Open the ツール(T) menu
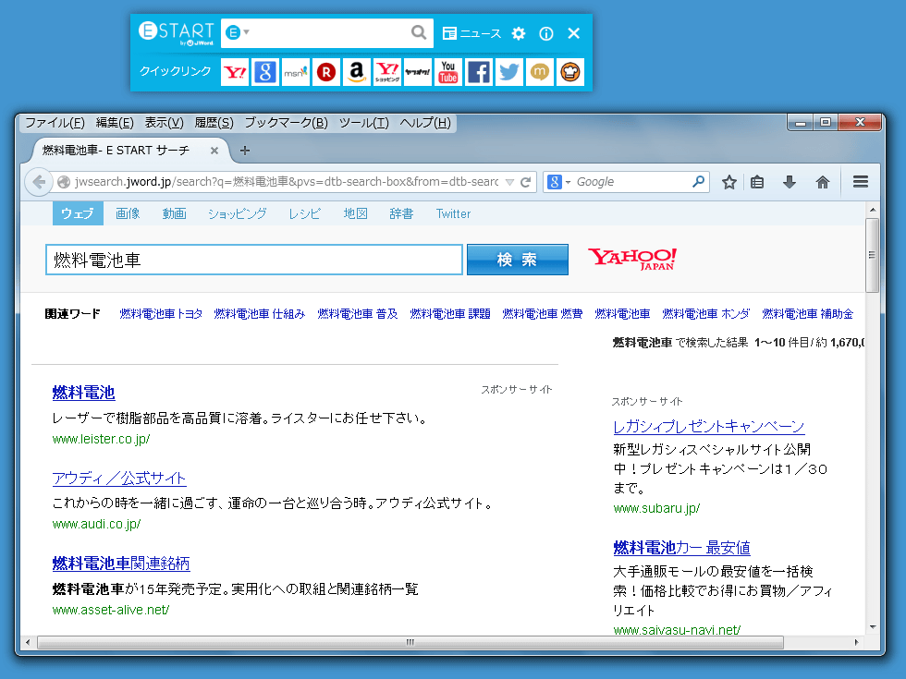The height and width of the screenshot is (679, 906). (364, 123)
